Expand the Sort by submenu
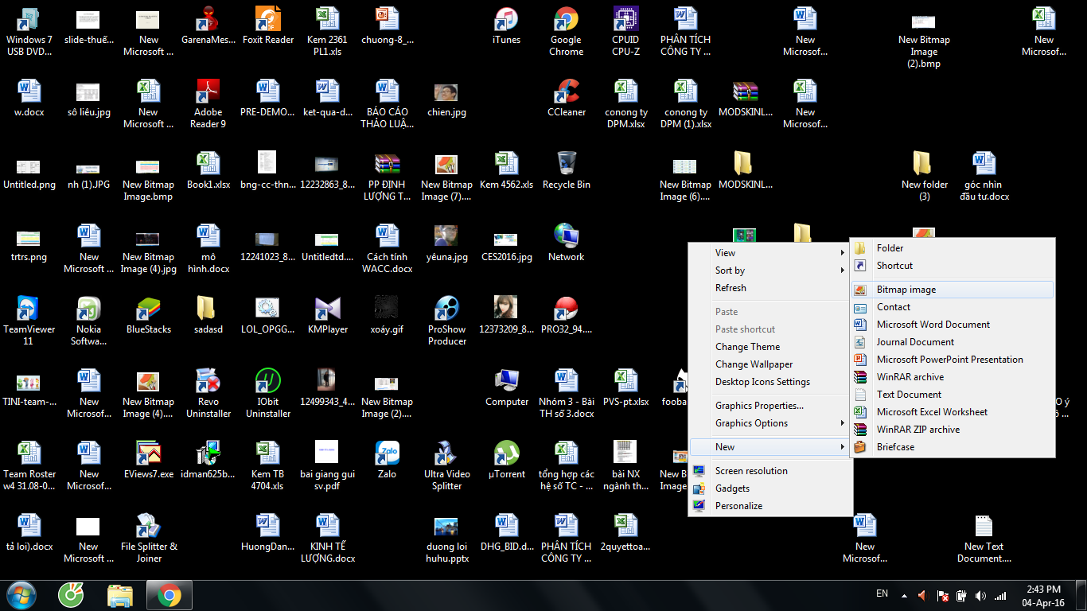The width and height of the screenshot is (1087, 611). tap(770, 270)
